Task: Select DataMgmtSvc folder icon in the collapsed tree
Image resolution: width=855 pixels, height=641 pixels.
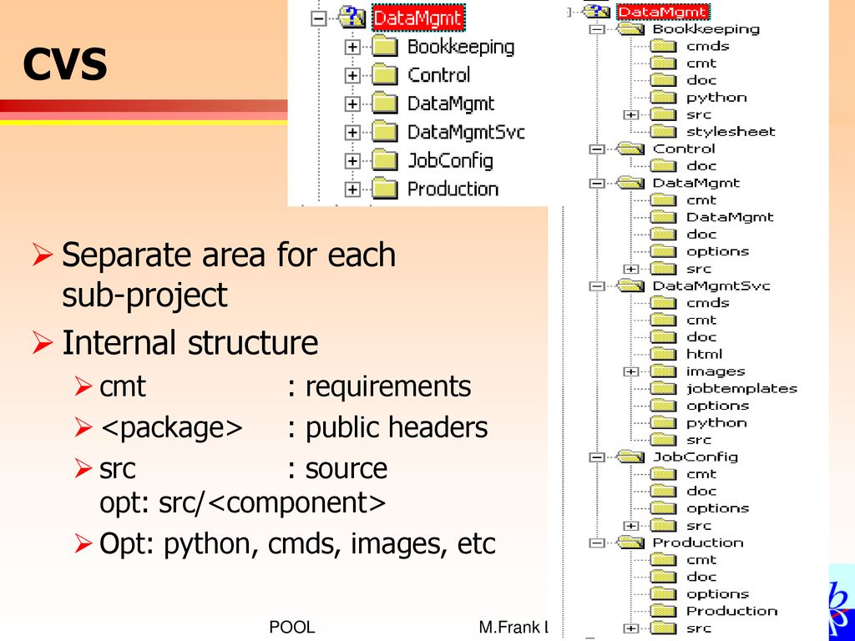Action: point(385,132)
